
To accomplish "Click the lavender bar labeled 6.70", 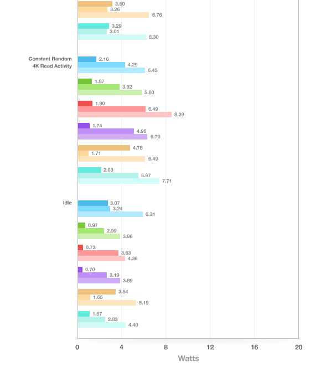I will (112, 137).
